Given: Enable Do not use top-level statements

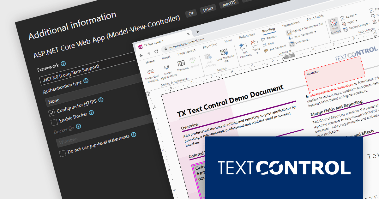Looking at the screenshot, I should pyautogui.click(x=63, y=154).
